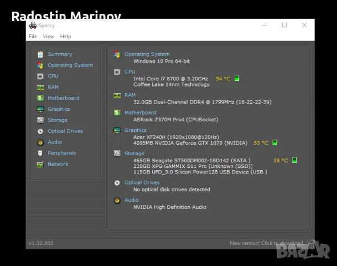Click '238GB XPG GAMMIX S11 Pro' line
The width and height of the screenshot is (337, 266).
(193, 166)
